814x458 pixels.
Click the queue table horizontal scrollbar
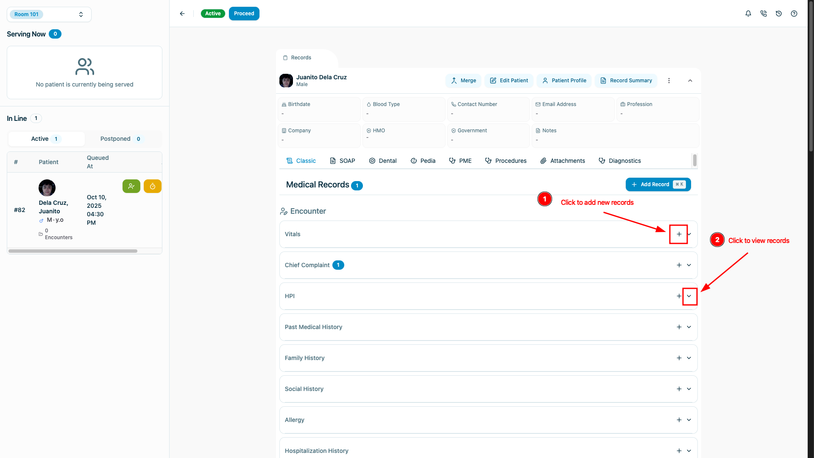[73, 251]
